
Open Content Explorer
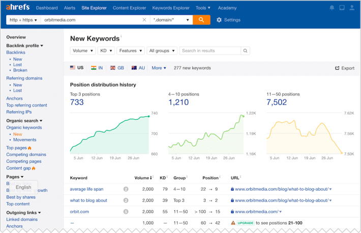[129, 8]
